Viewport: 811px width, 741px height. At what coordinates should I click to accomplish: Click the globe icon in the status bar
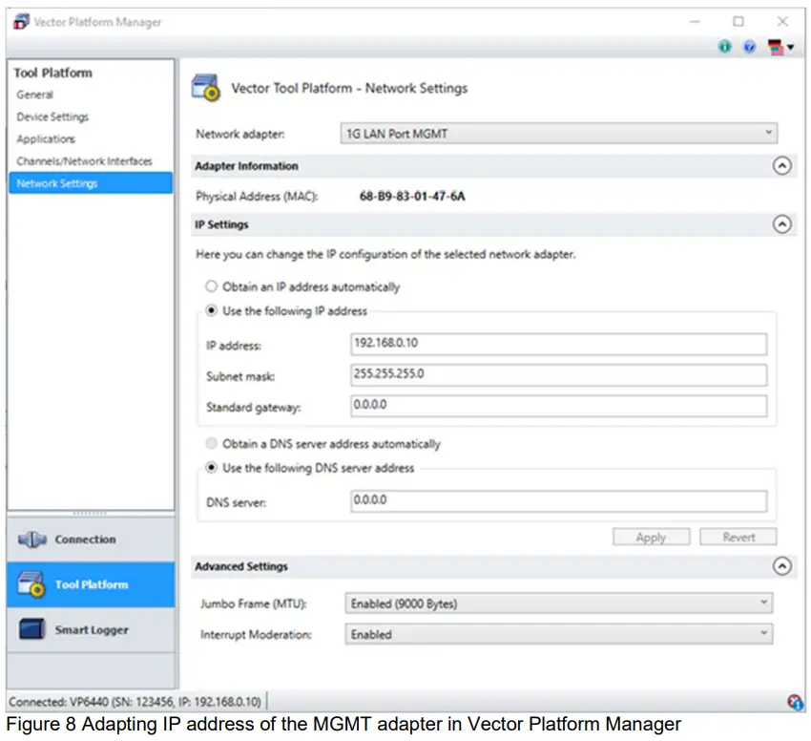(x=796, y=700)
